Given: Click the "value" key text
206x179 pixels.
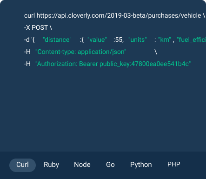Looking at the screenshot, I should pyautogui.click(x=97, y=40).
